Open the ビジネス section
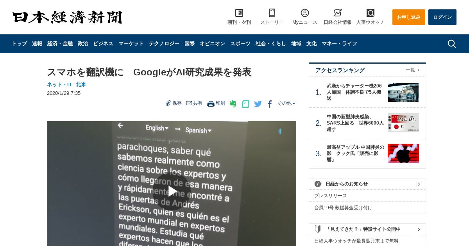The width and height of the screenshot is (469, 246). (x=103, y=44)
